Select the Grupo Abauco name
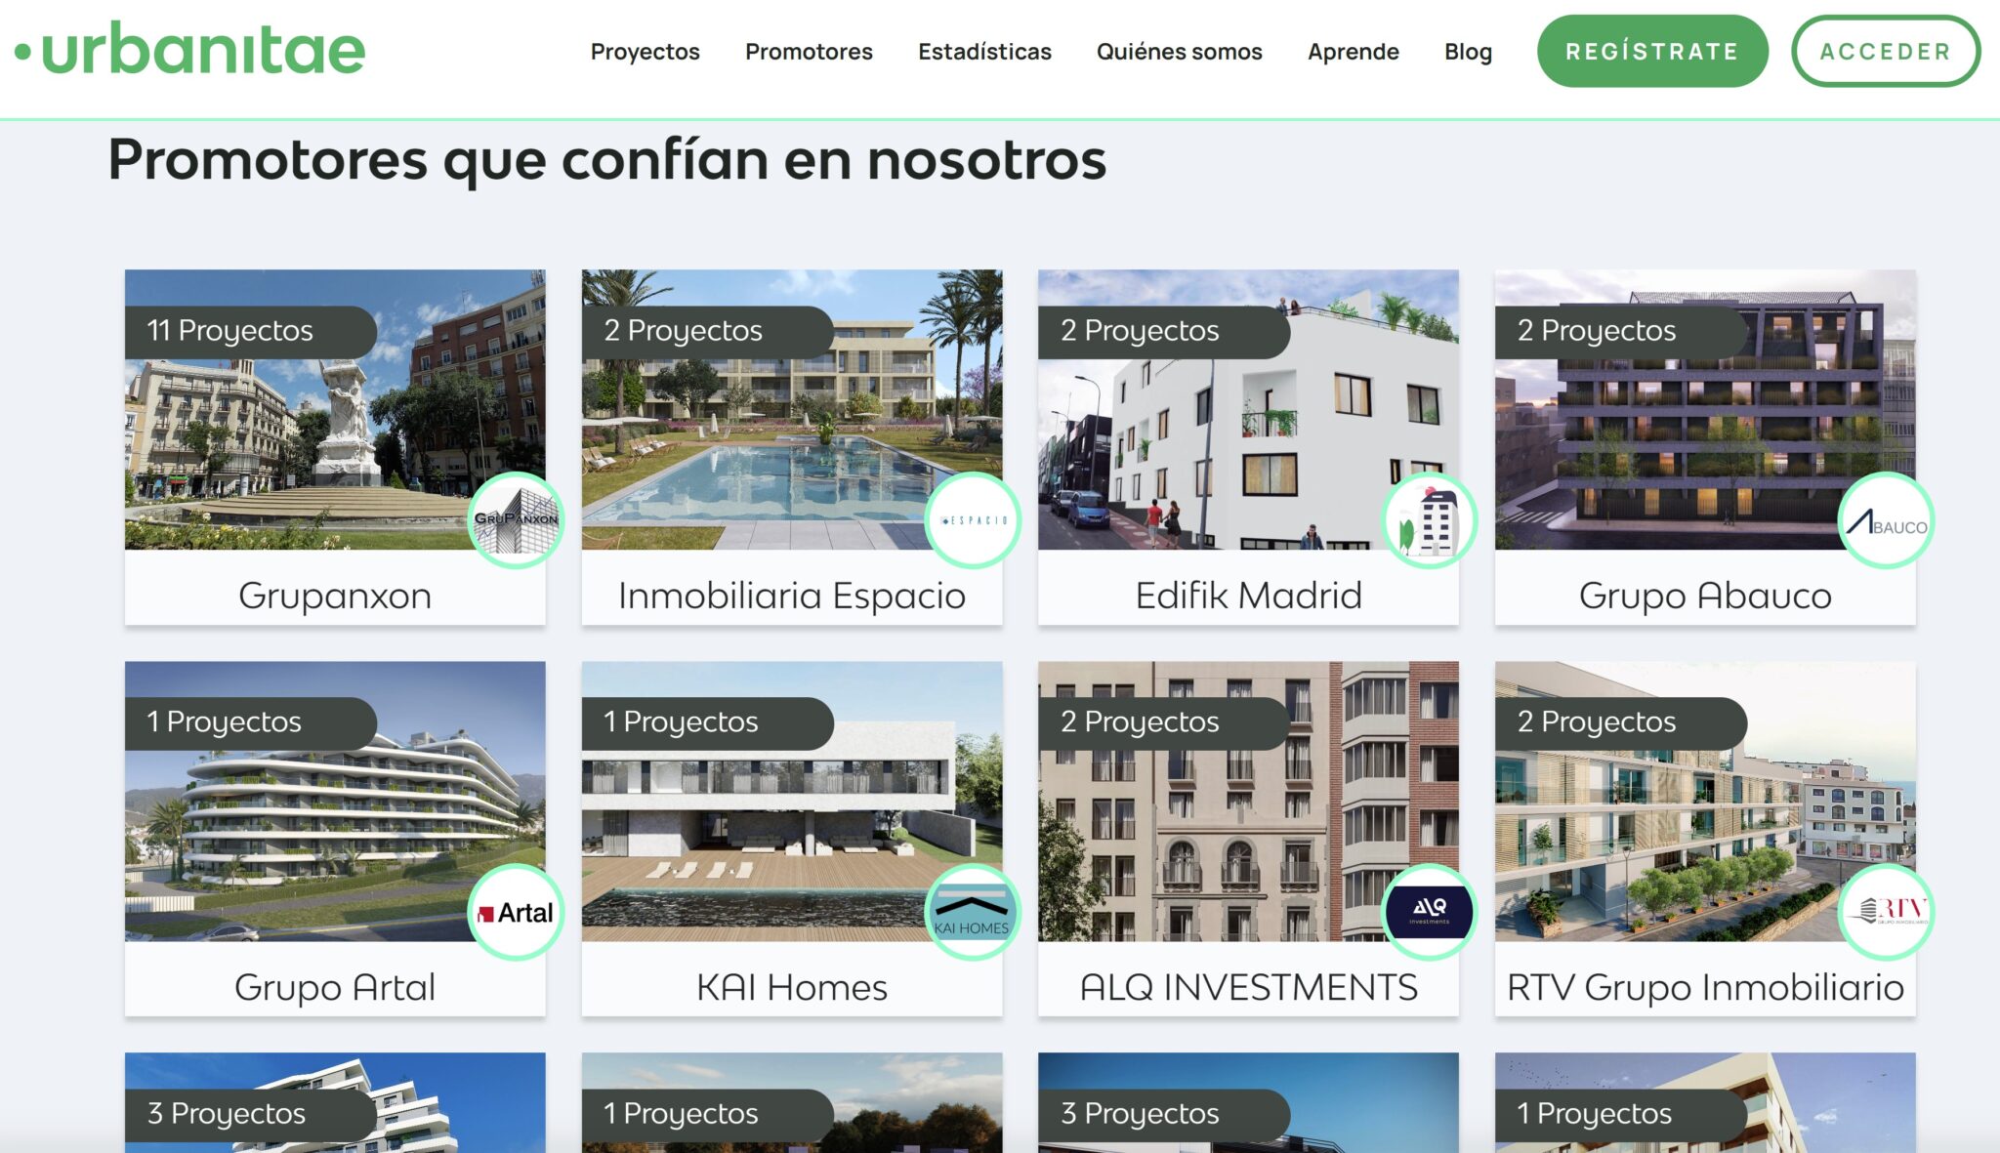 click(x=1705, y=596)
